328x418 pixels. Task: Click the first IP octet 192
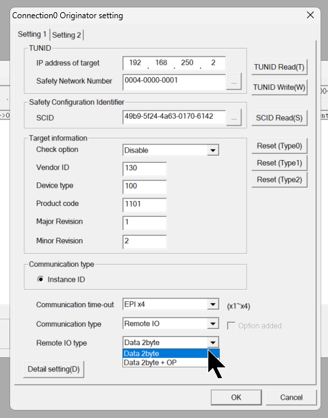pyautogui.click(x=135, y=63)
